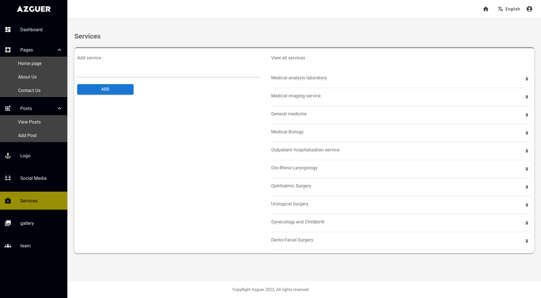Click trash icon for Oto-Rhino-Laryngology
This screenshot has height=298, width=541.
click(527, 169)
